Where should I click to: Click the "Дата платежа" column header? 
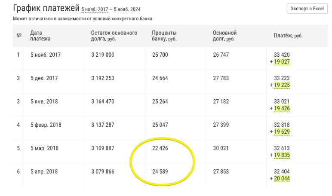point(40,36)
